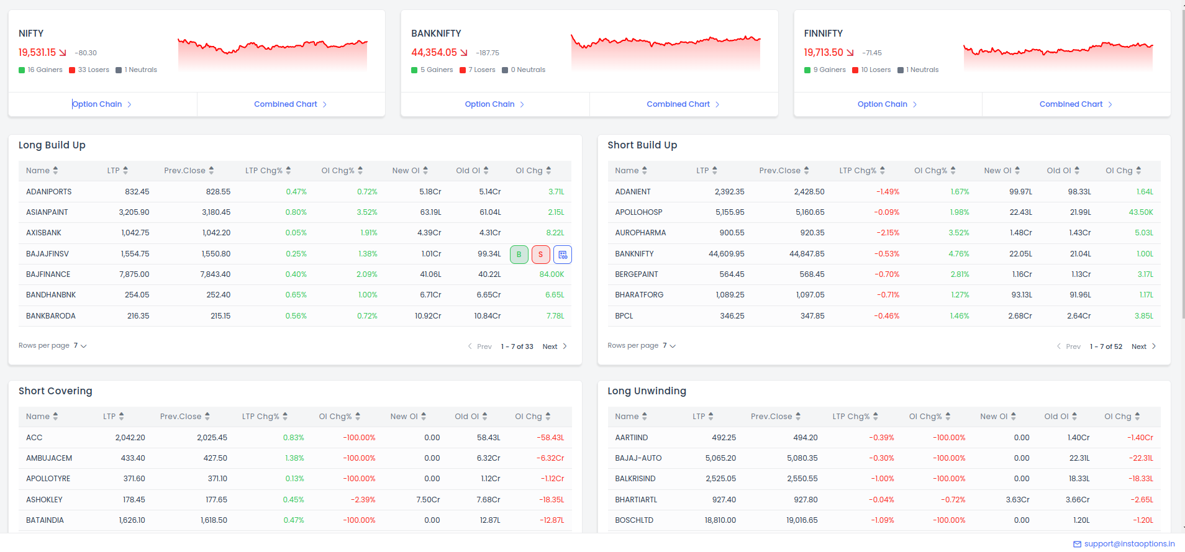Screen dimensions: 1185x552
Task: Click the green B buy button for BAJAJFINSV
Action: click(x=519, y=255)
